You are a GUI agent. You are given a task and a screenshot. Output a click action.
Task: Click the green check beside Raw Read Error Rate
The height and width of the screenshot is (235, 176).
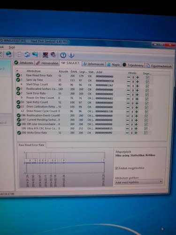pos(18,75)
